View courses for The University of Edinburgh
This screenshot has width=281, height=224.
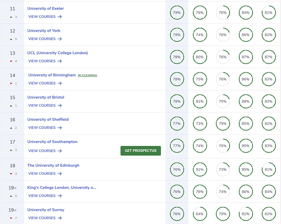point(42,173)
